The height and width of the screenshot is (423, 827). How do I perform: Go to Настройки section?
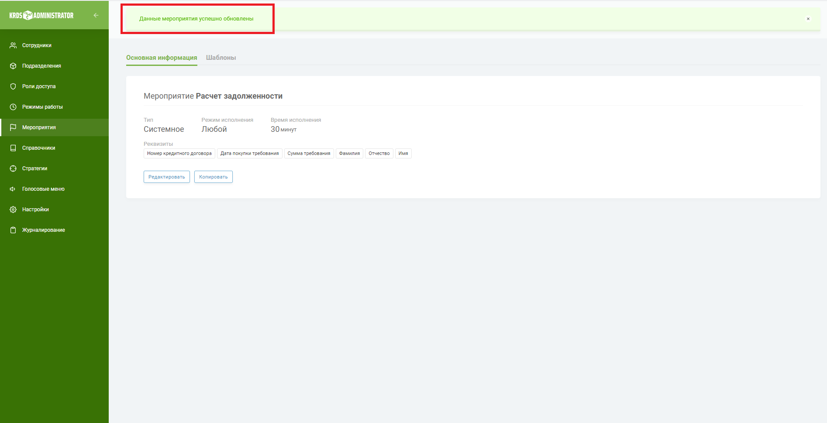pyautogui.click(x=54, y=210)
